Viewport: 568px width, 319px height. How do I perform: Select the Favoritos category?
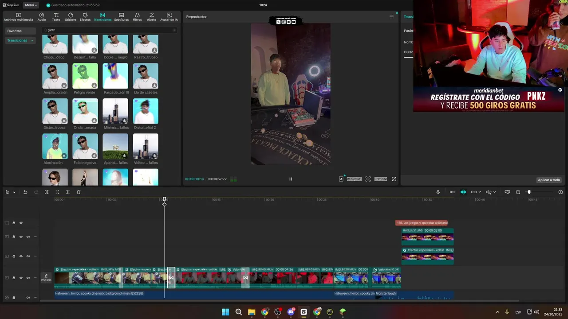[20, 31]
